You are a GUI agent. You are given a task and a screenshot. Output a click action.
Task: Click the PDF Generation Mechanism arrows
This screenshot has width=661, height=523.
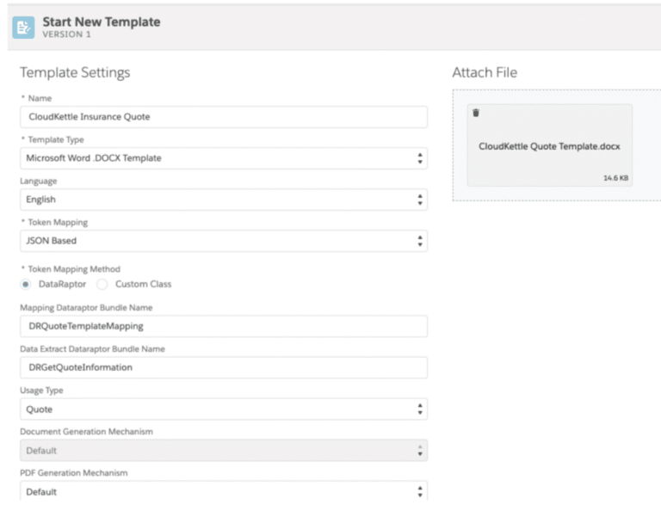point(420,492)
